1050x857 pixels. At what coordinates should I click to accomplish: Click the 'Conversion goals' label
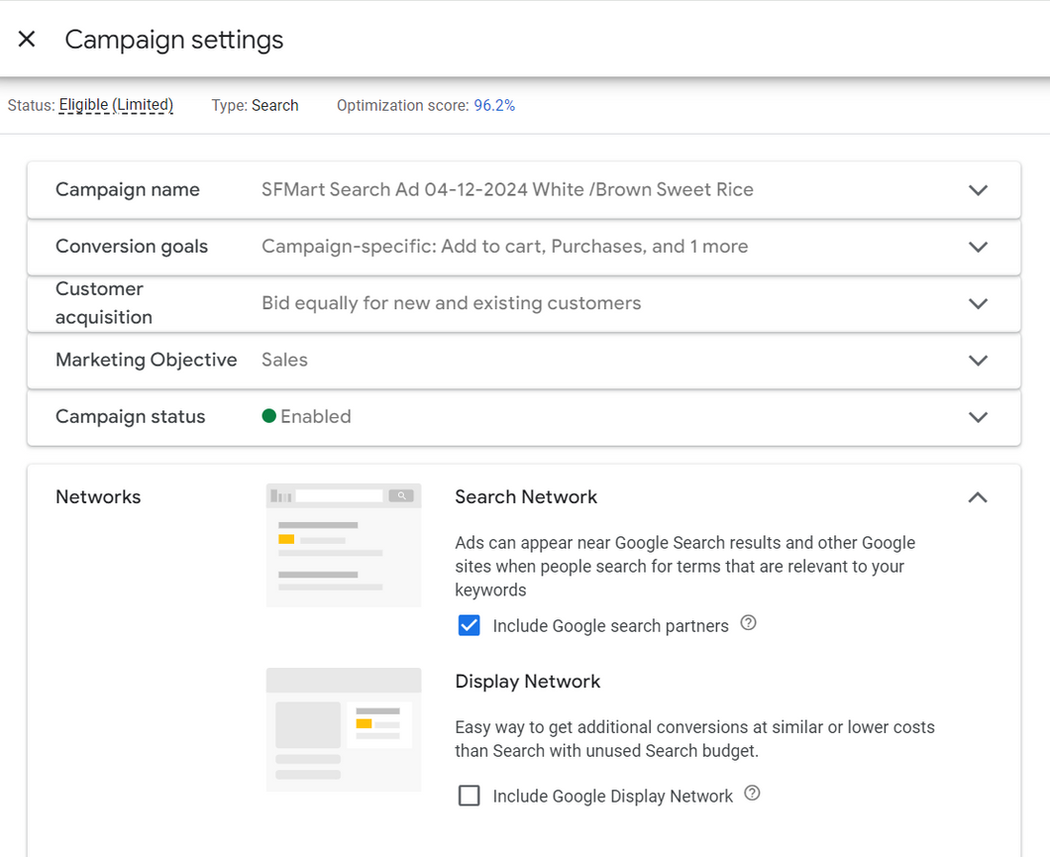pyautogui.click(x=131, y=247)
